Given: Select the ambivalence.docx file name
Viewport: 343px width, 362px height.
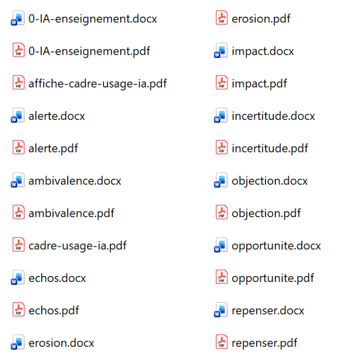Looking at the screenshot, I should (x=74, y=181).
